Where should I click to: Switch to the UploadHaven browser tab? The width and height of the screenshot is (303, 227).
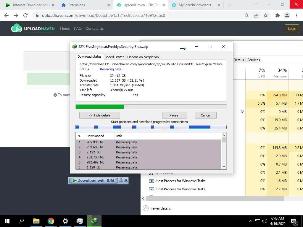click(x=140, y=5)
